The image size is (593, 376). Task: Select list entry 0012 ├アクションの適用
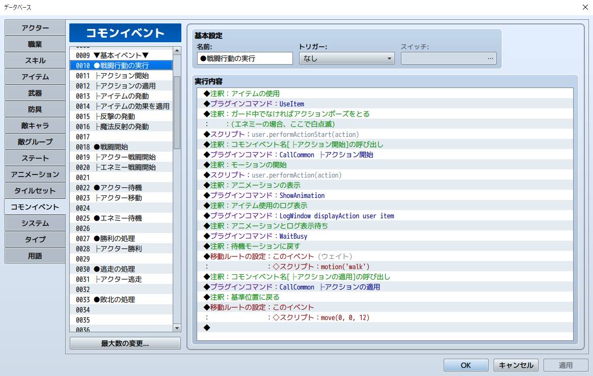coord(121,86)
